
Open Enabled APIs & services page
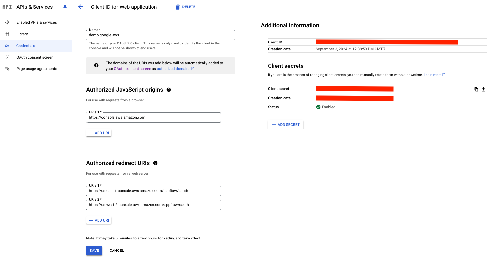pos(36,22)
